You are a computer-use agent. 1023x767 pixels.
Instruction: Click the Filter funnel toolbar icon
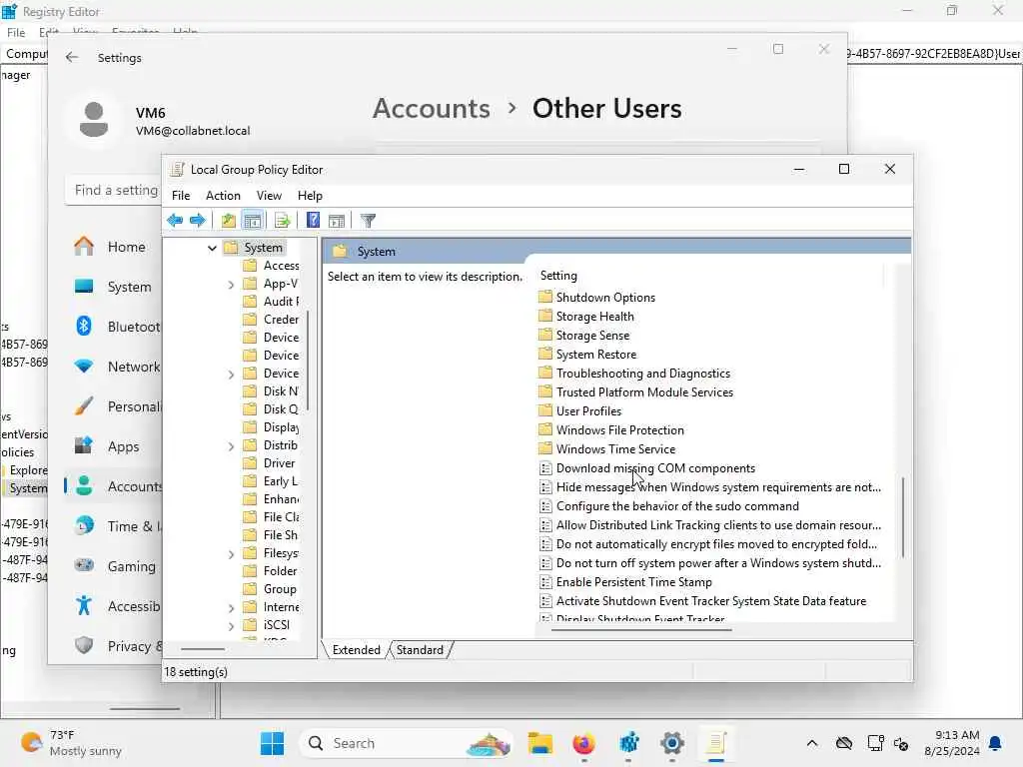tap(368, 221)
